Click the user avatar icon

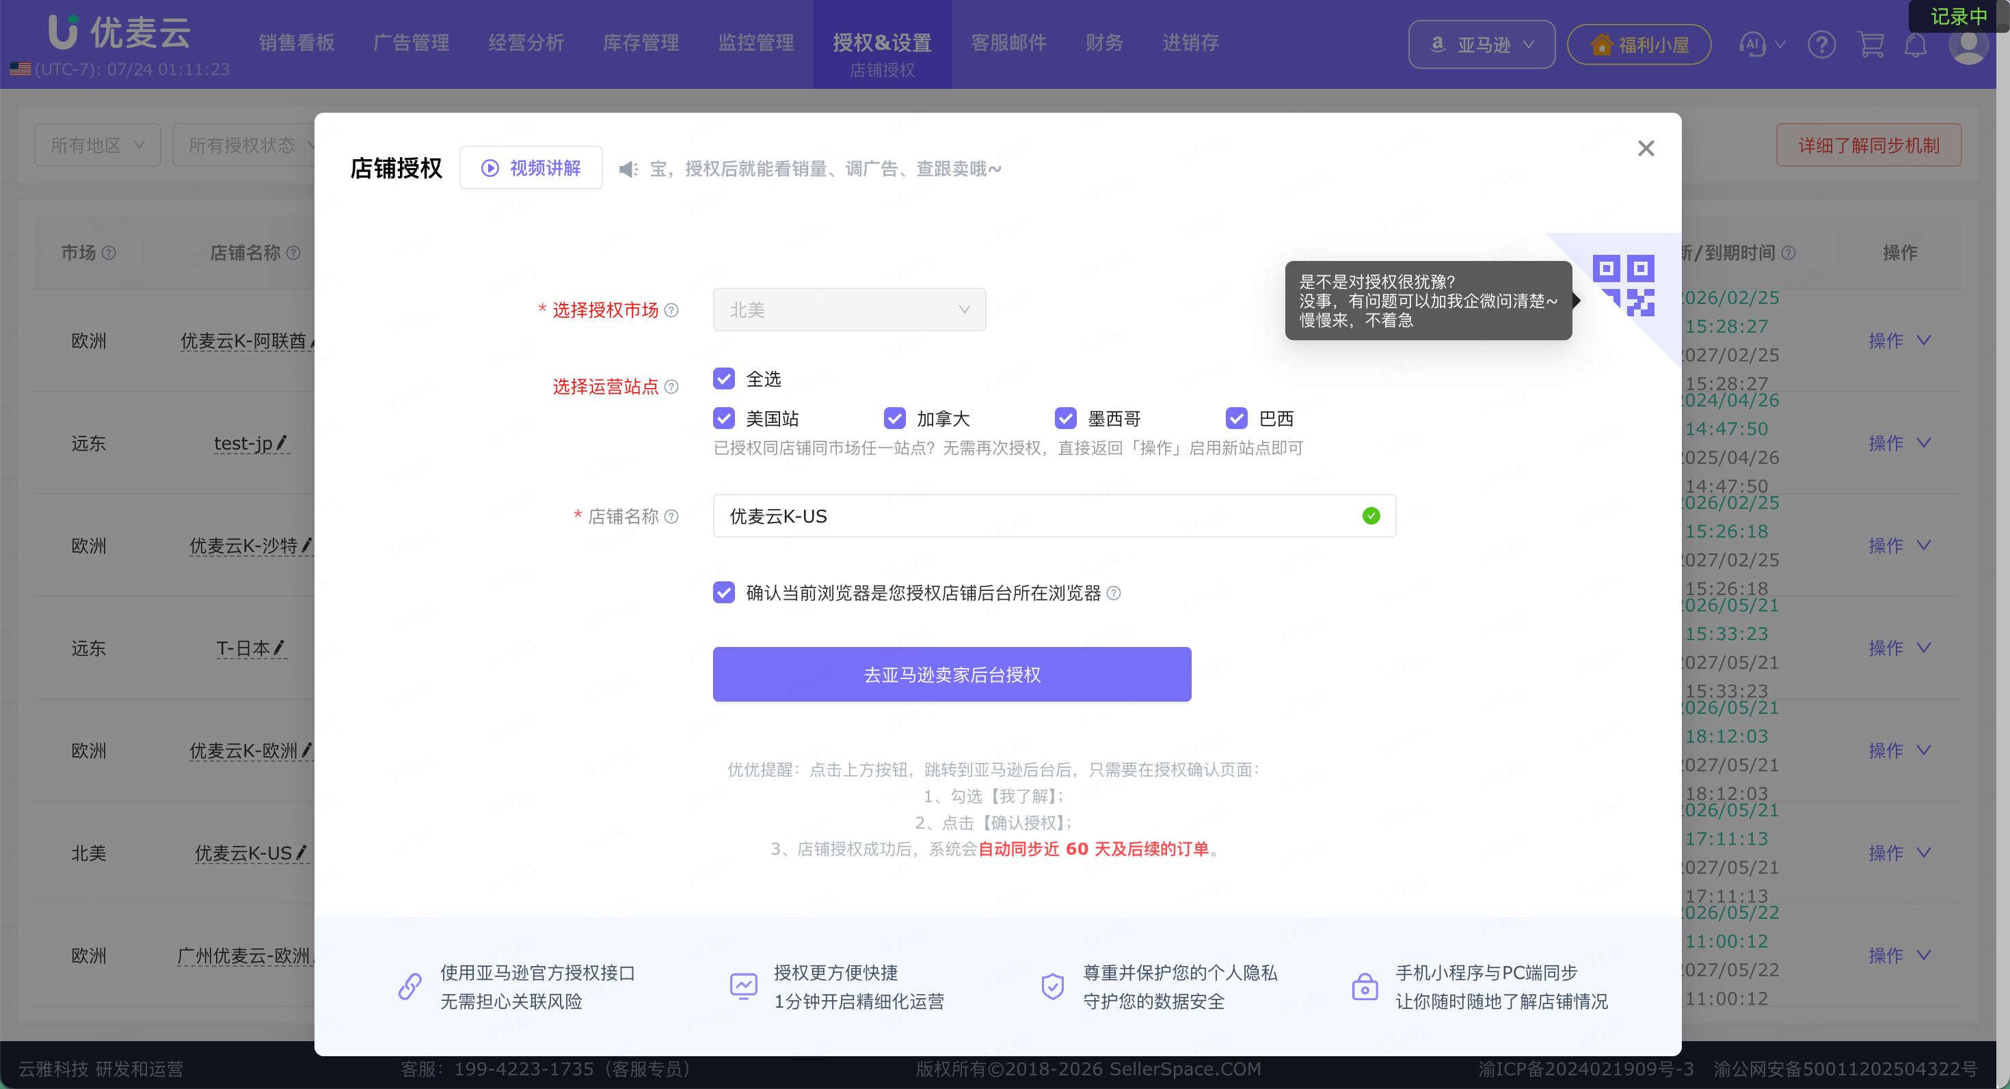[1968, 44]
